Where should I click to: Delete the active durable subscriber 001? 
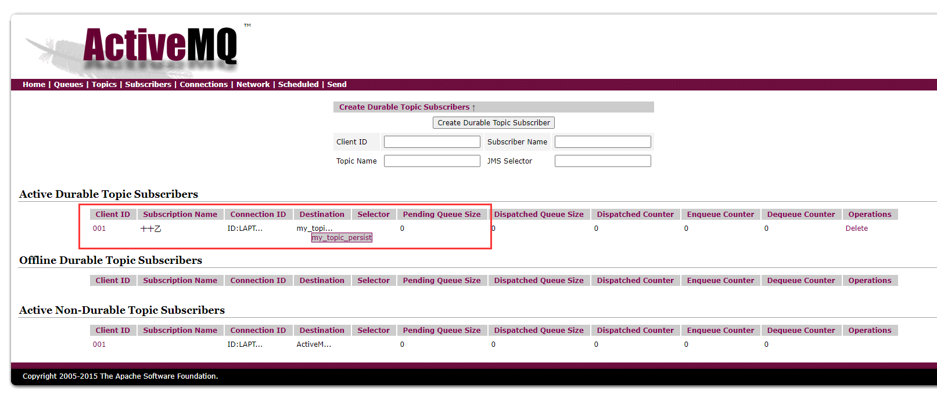857,229
